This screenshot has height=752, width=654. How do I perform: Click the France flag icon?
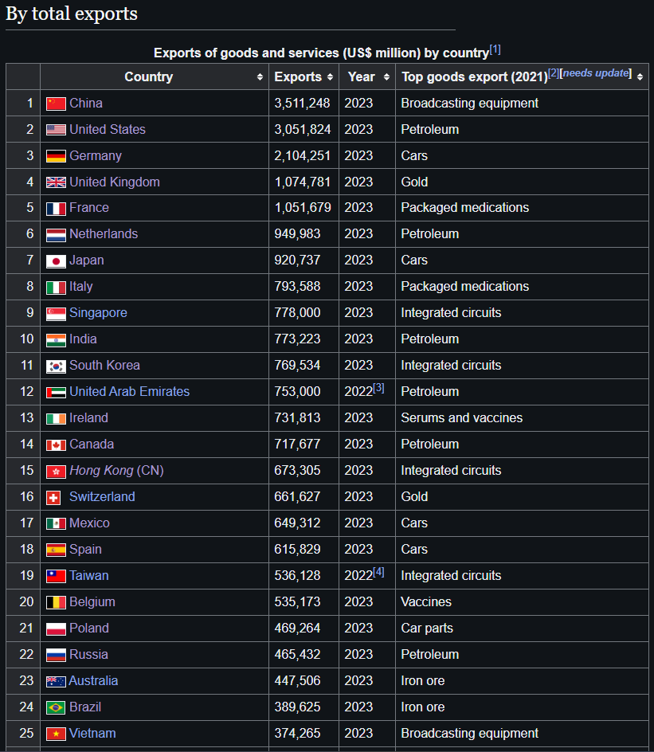click(56, 209)
